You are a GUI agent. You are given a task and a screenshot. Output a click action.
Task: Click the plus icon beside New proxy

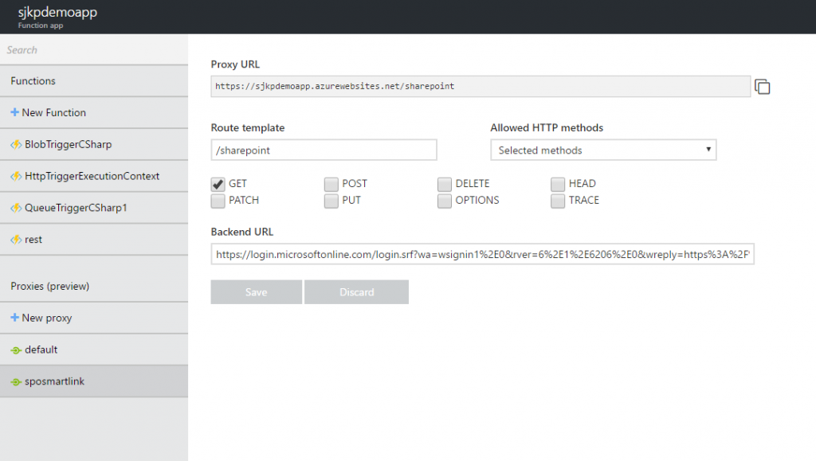coord(15,318)
